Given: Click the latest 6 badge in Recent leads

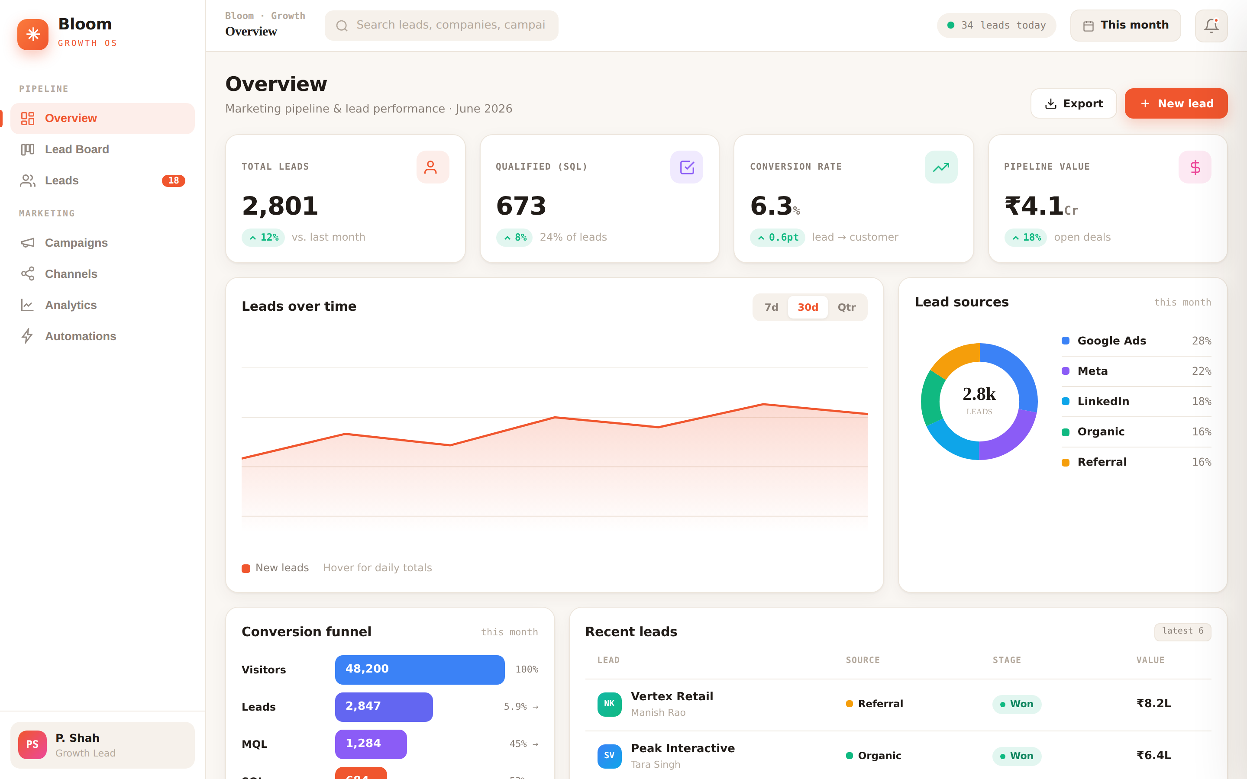Looking at the screenshot, I should (1182, 632).
